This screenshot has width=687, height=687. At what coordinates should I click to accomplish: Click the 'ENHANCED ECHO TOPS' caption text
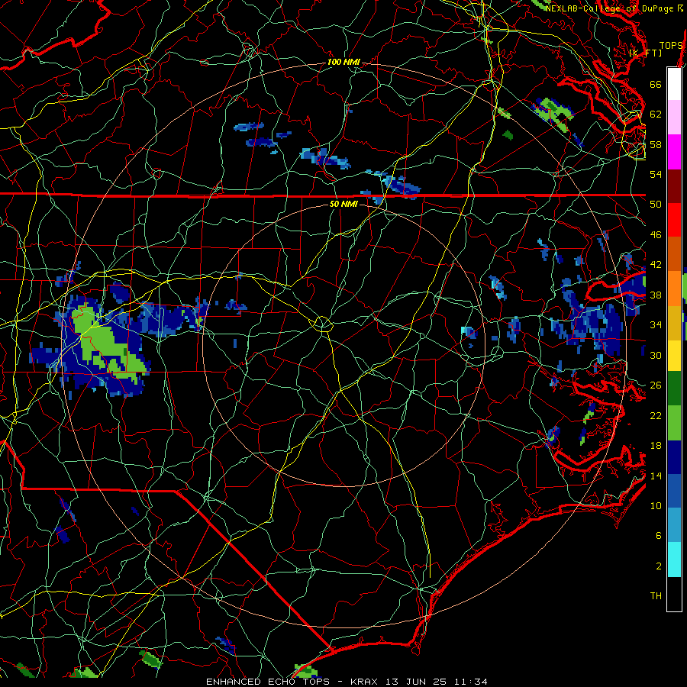(x=268, y=682)
